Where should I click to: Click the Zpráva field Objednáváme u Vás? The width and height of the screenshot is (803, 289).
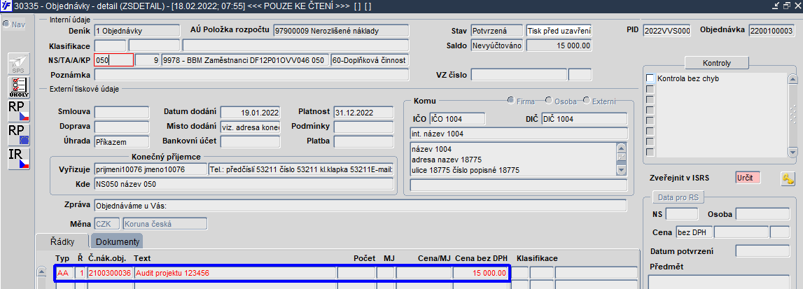(x=361, y=206)
